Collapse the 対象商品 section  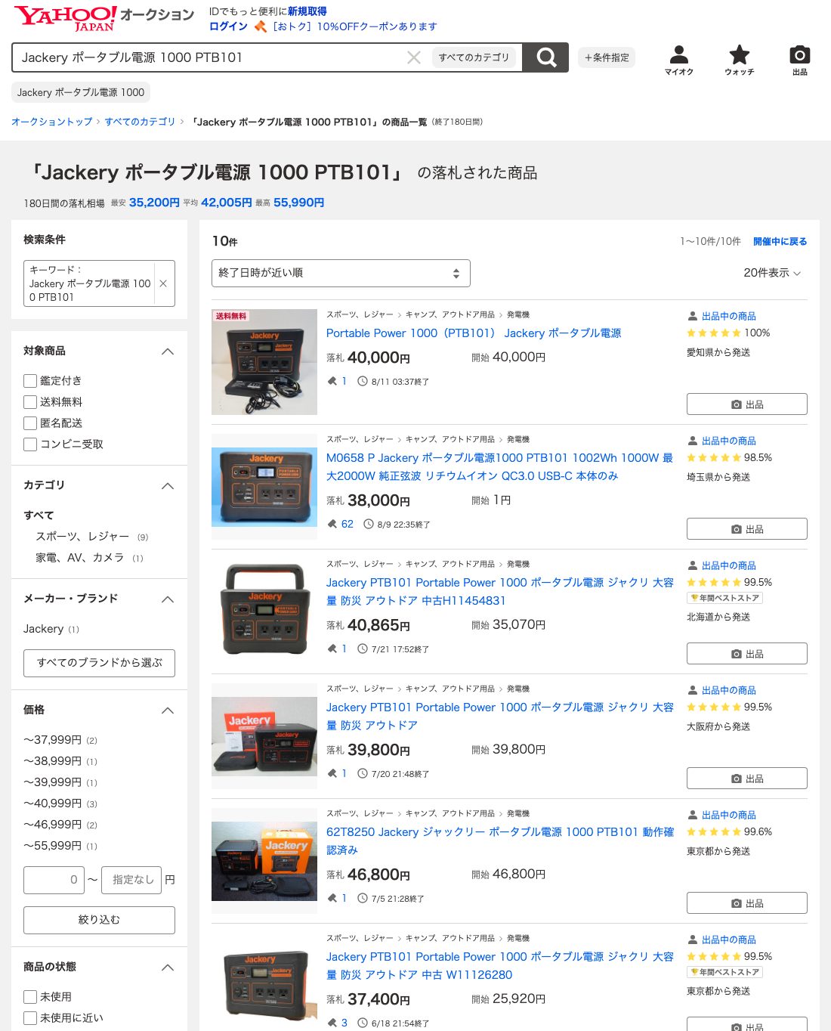pyautogui.click(x=168, y=351)
